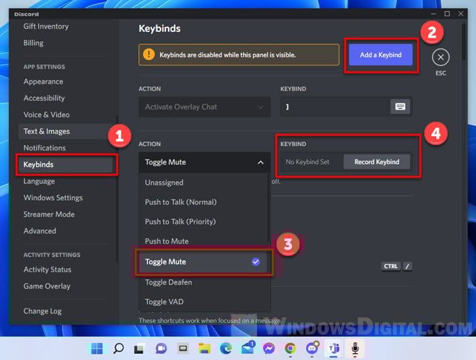Click the CTRL shortcut key badge
This screenshot has height=360, width=476.
pos(390,267)
